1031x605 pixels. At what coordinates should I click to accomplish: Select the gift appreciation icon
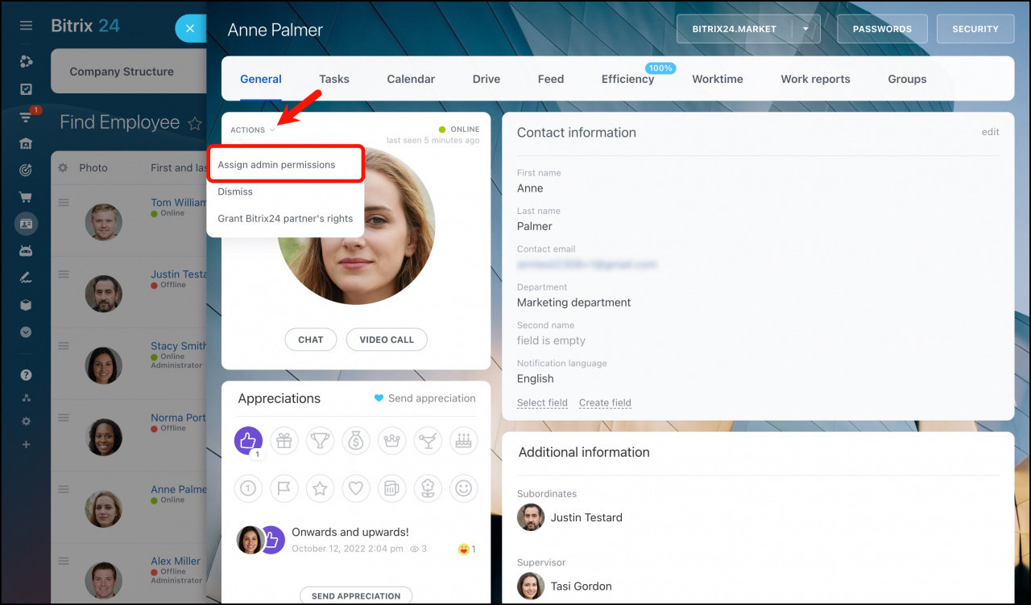pos(284,441)
